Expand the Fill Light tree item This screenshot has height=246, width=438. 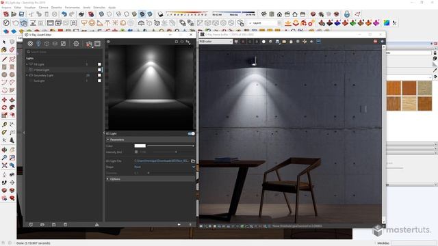click(27, 64)
